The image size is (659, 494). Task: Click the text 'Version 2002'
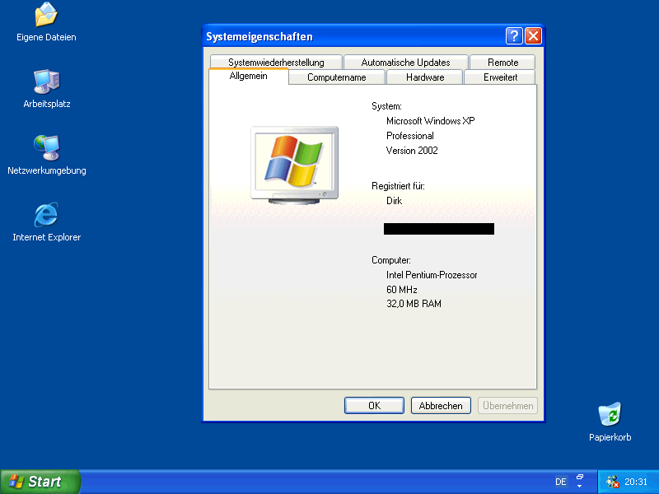(412, 151)
